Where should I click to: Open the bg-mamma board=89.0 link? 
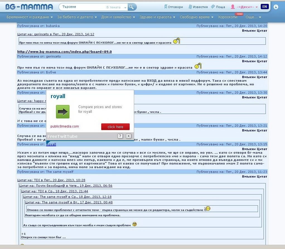click(x=64, y=52)
